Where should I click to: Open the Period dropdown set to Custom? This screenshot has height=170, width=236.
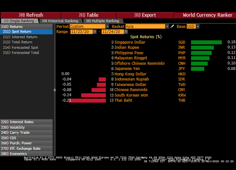pos(89,26)
